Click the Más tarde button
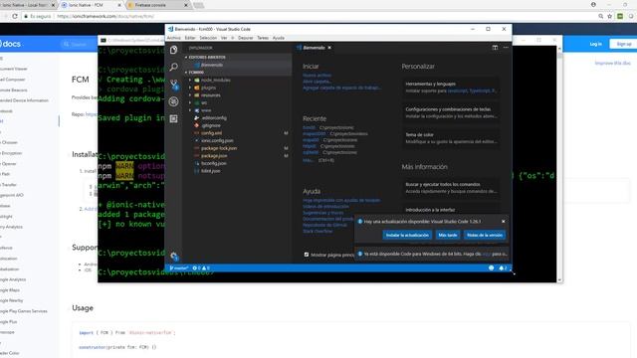 pos(448,235)
